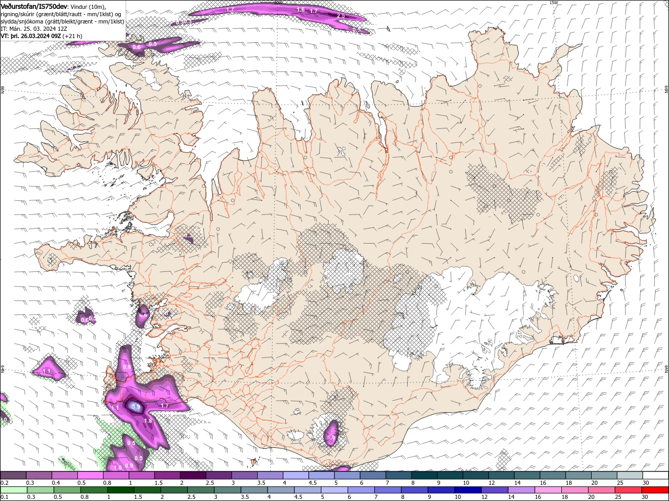The height and width of the screenshot is (501, 669).
Task: Click the royal blue 9 swatch in lower legend row
Action: tap(442, 490)
